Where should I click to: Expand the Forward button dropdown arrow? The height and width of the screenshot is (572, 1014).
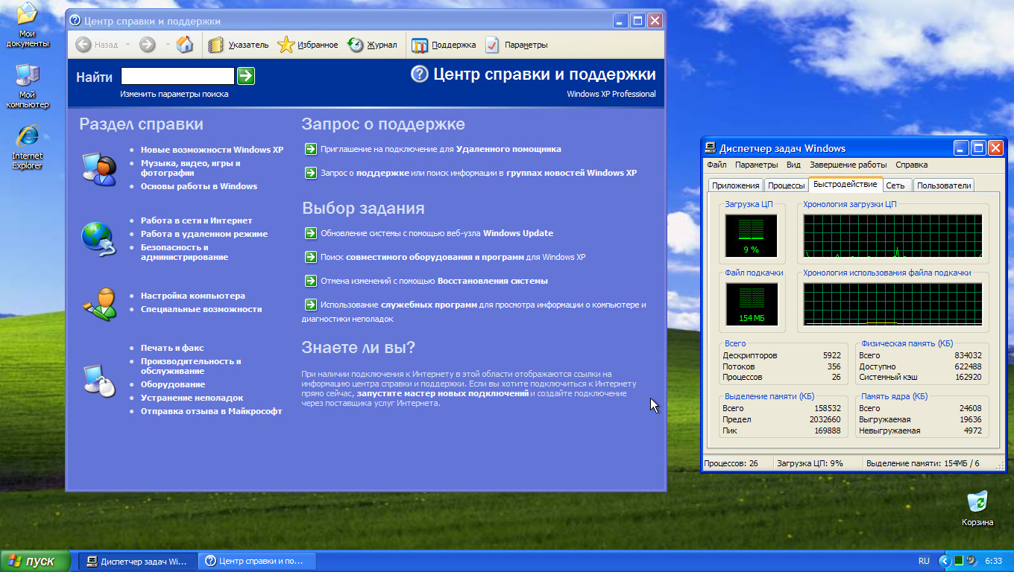[168, 45]
